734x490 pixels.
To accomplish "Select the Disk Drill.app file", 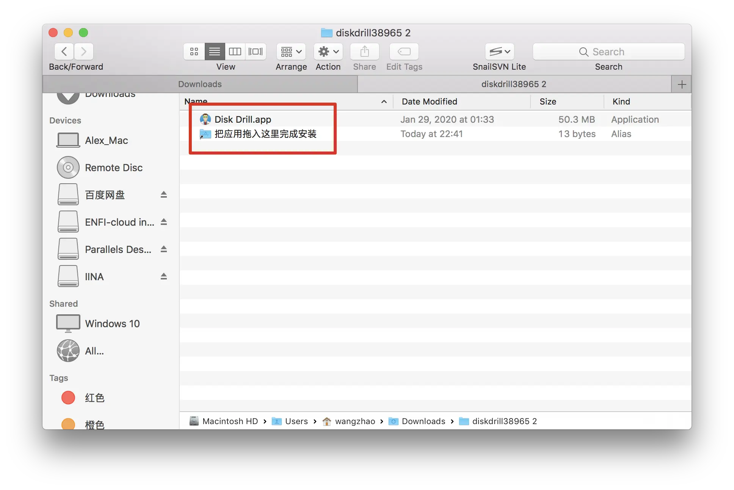I will coord(243,120).
